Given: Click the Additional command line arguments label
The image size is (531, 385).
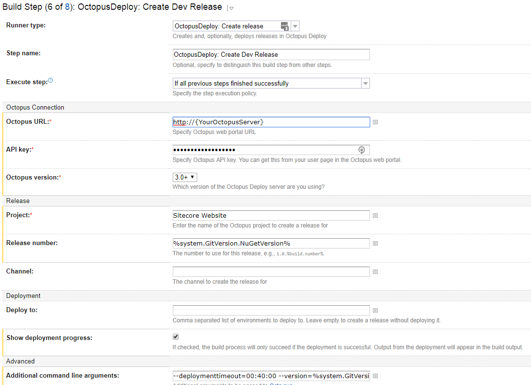Looking at the screenshot, I should (63, 376).
